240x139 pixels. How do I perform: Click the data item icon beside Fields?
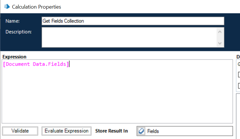142,131
